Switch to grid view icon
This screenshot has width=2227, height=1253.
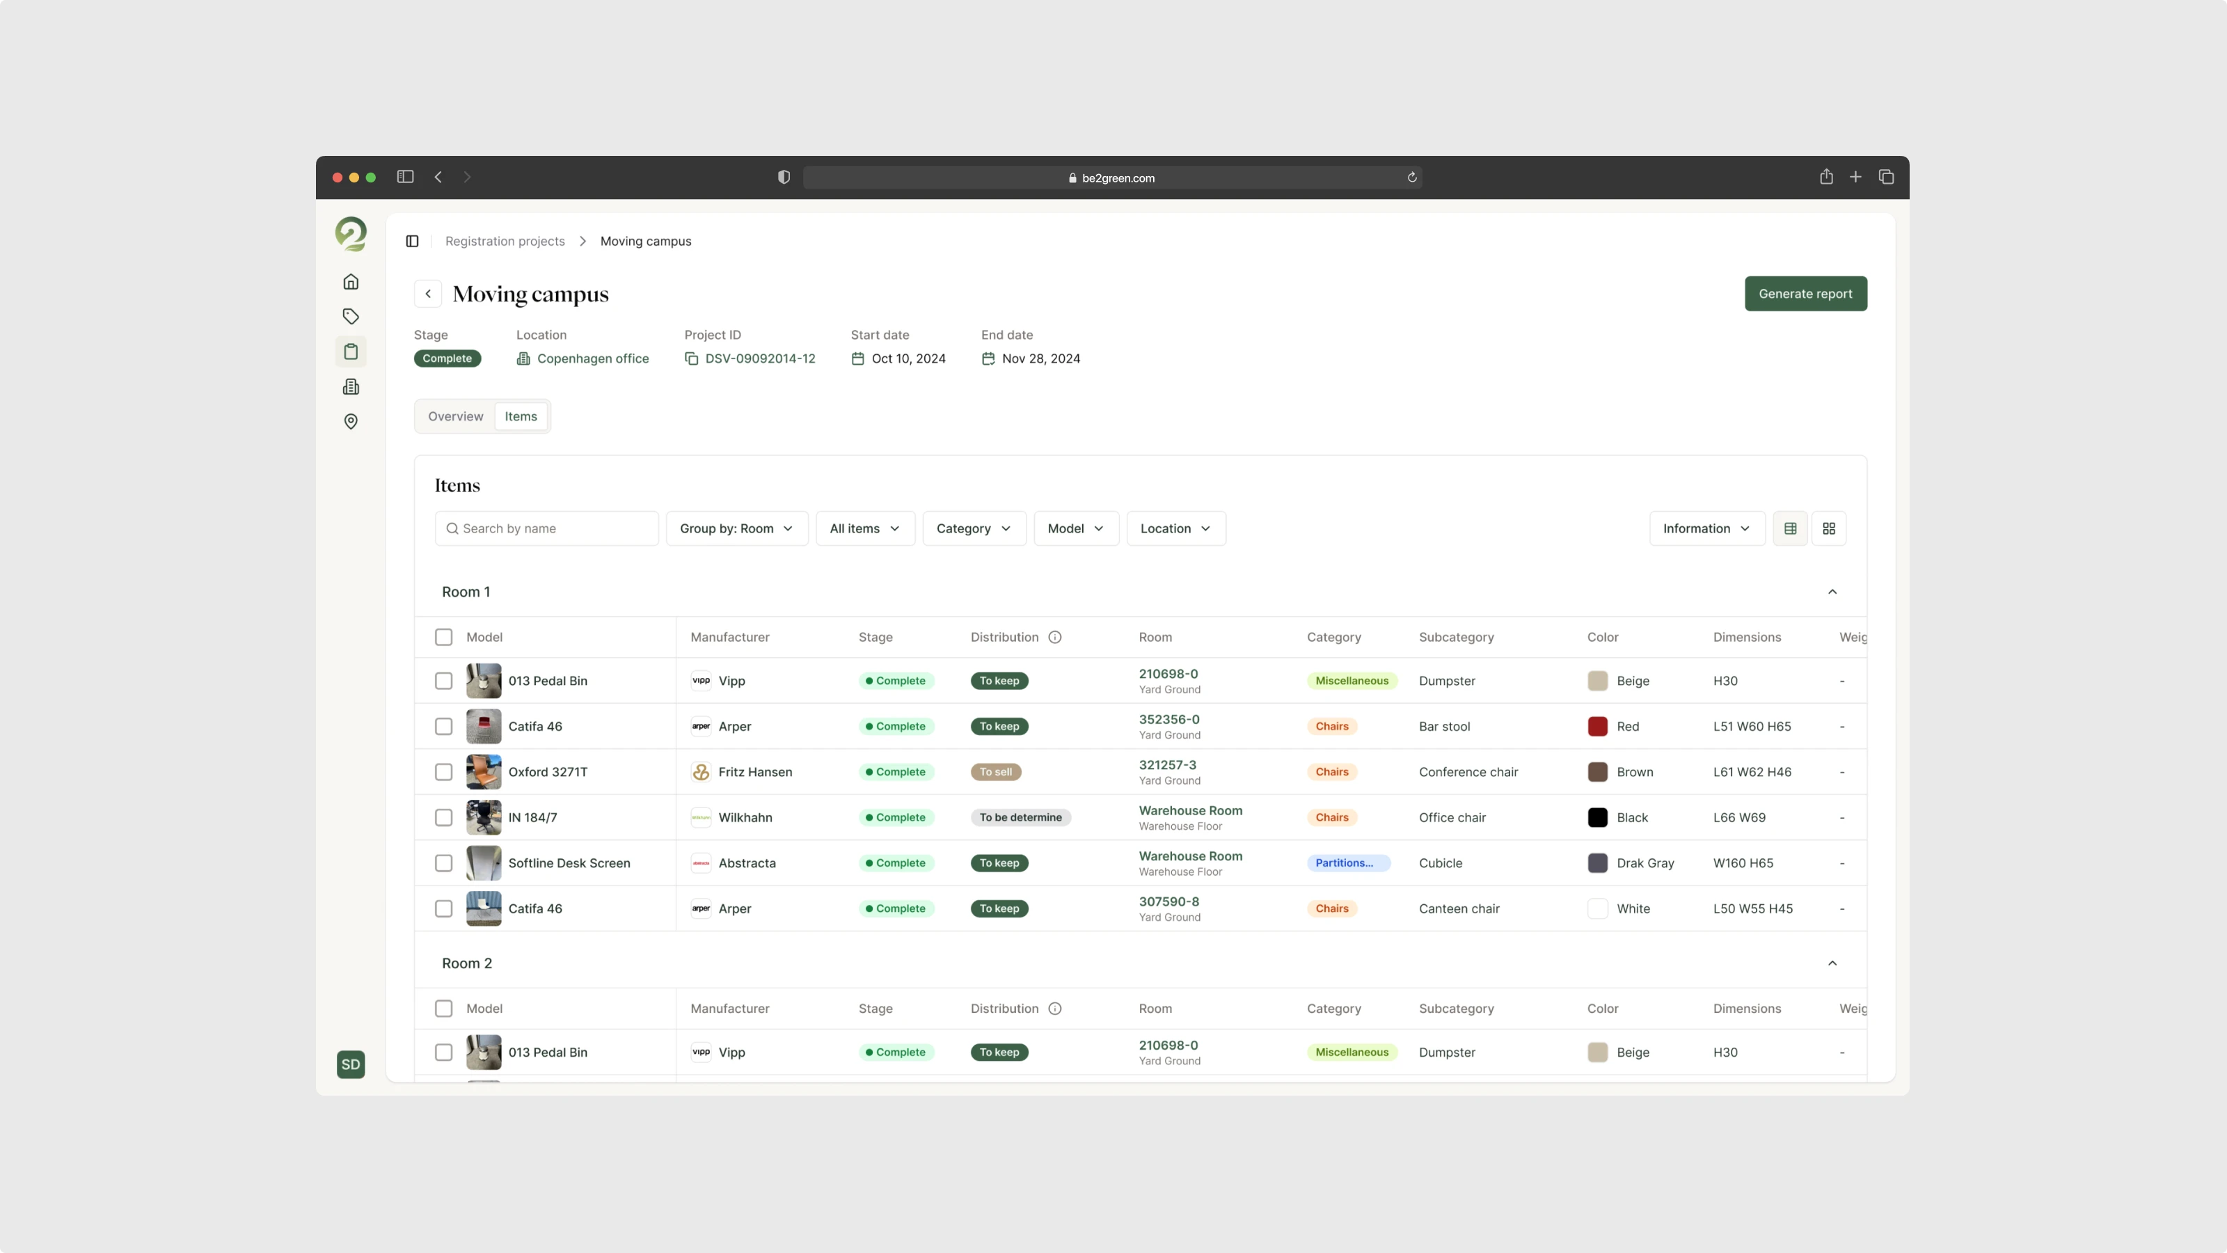click(x=1828, y=528)
